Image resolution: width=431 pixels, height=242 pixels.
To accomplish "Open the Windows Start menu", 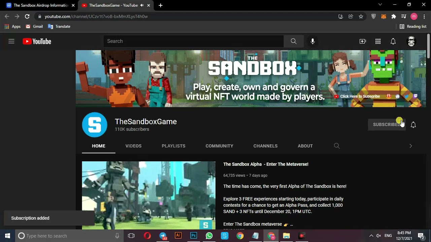I will tap(7, 236).
